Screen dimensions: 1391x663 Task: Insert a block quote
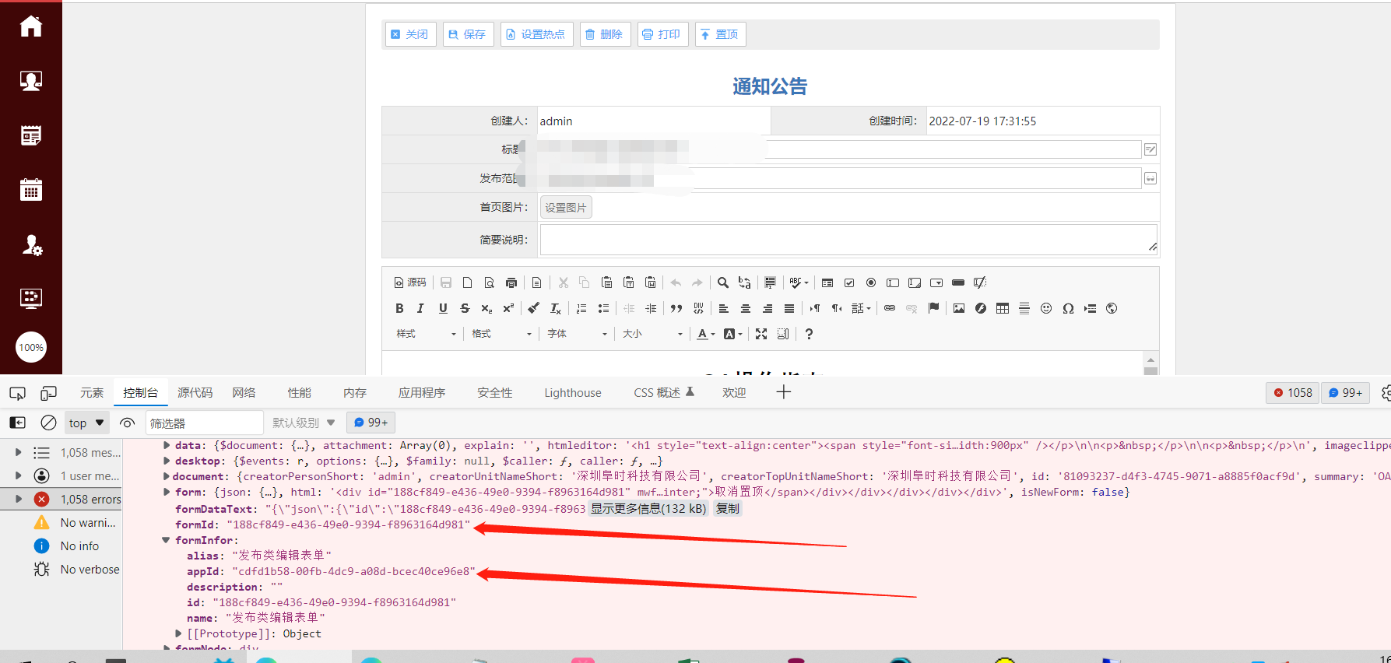click(676, 308)
